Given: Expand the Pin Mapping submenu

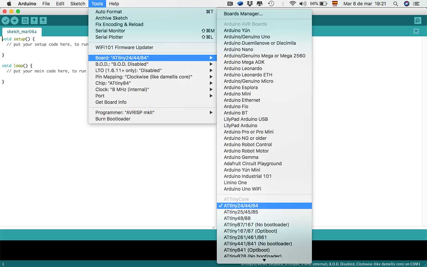Looking at the screenshot, I should click(x=153, y=77).
